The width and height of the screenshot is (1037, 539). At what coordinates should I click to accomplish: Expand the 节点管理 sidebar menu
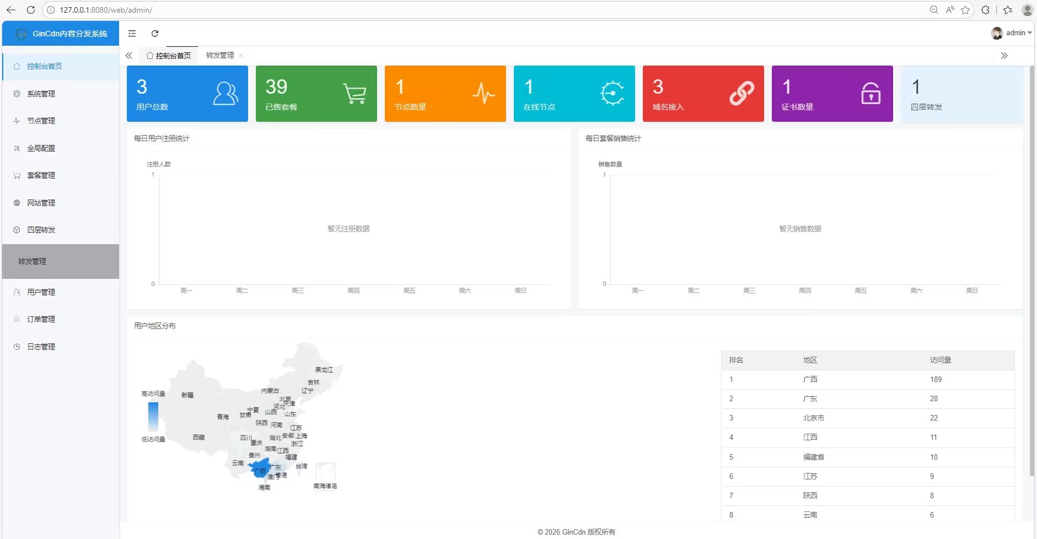click(x=41, y=121)
